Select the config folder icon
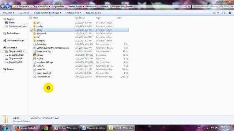234x131 pixels. click(x=34, y=26)
